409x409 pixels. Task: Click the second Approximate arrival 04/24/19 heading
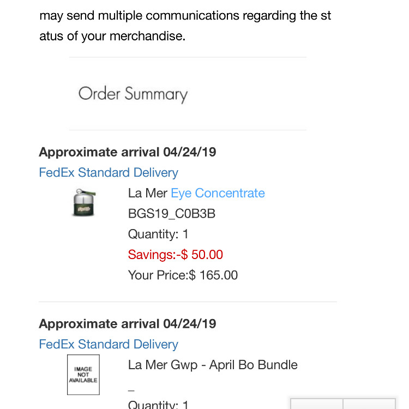pyautogui.click(x=128, y=324)
